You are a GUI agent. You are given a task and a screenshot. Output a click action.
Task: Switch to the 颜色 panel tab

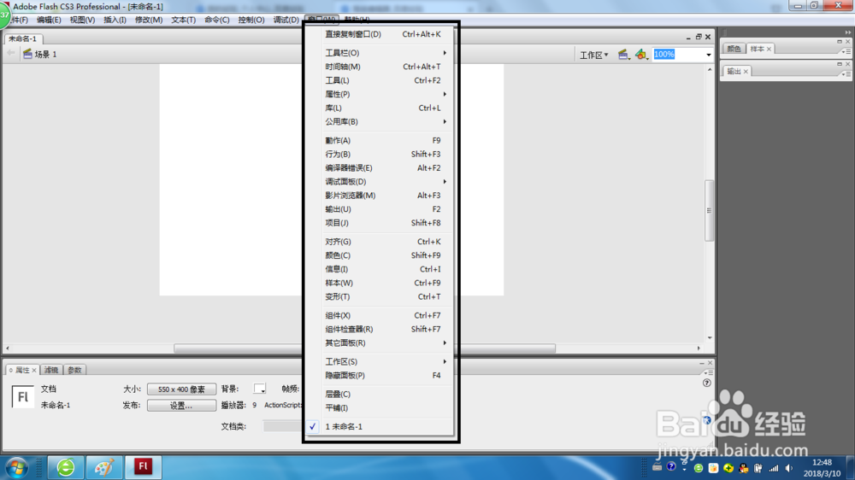[734, 49]
